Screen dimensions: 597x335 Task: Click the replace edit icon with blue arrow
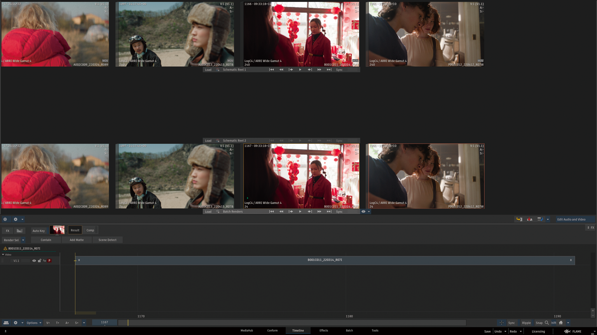point(540,219)
